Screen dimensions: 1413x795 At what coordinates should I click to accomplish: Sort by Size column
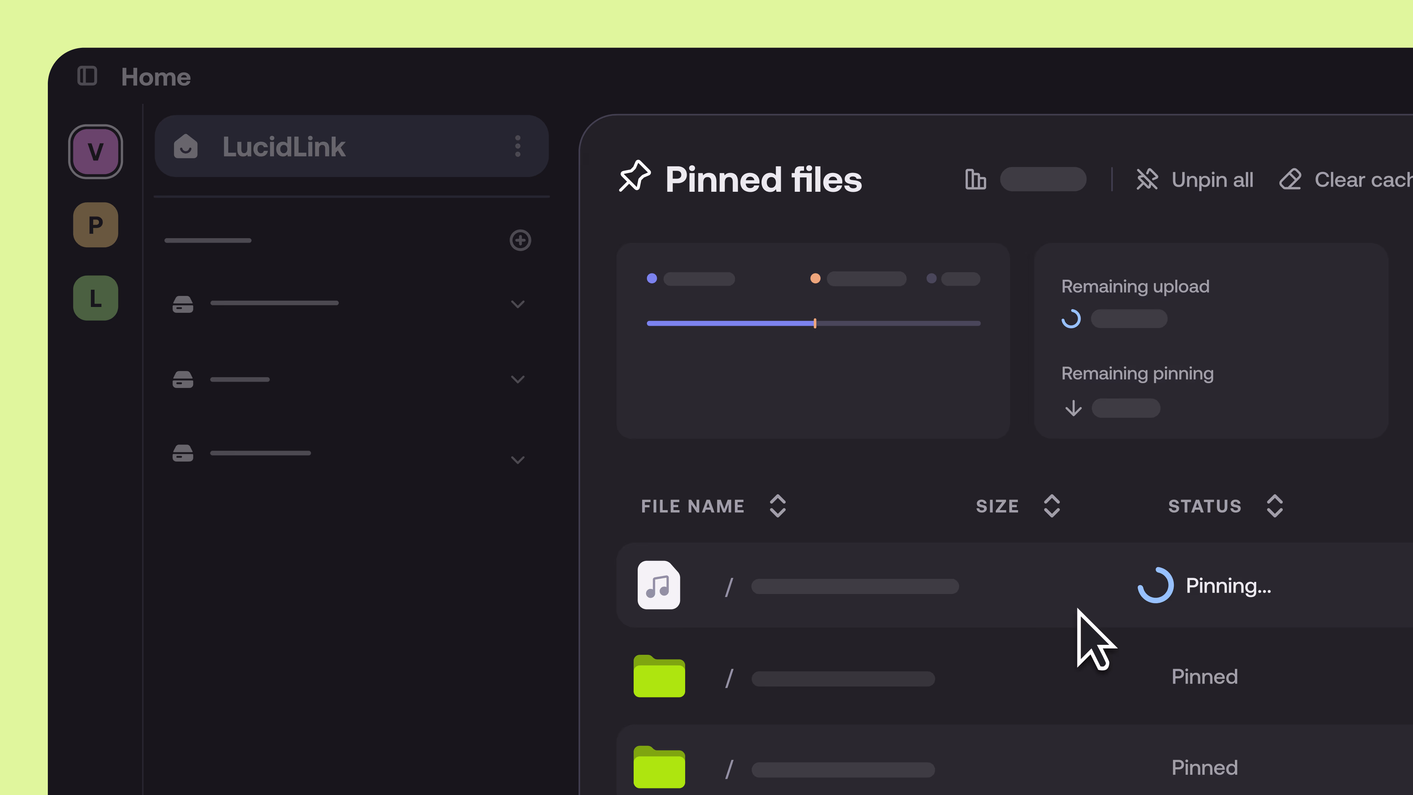click(x=1051, y=506)
